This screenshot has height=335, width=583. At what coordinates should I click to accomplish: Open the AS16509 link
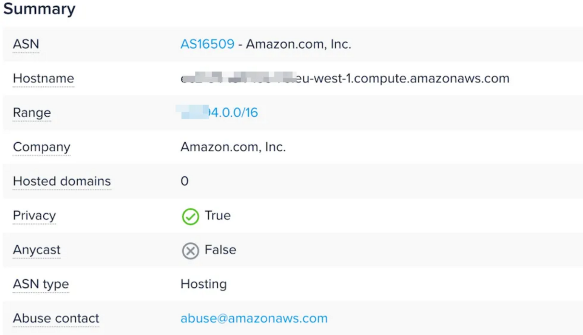[x=207, y=44]
